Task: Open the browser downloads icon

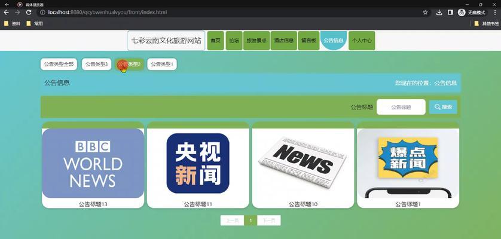Action: [x=439, y=13]
